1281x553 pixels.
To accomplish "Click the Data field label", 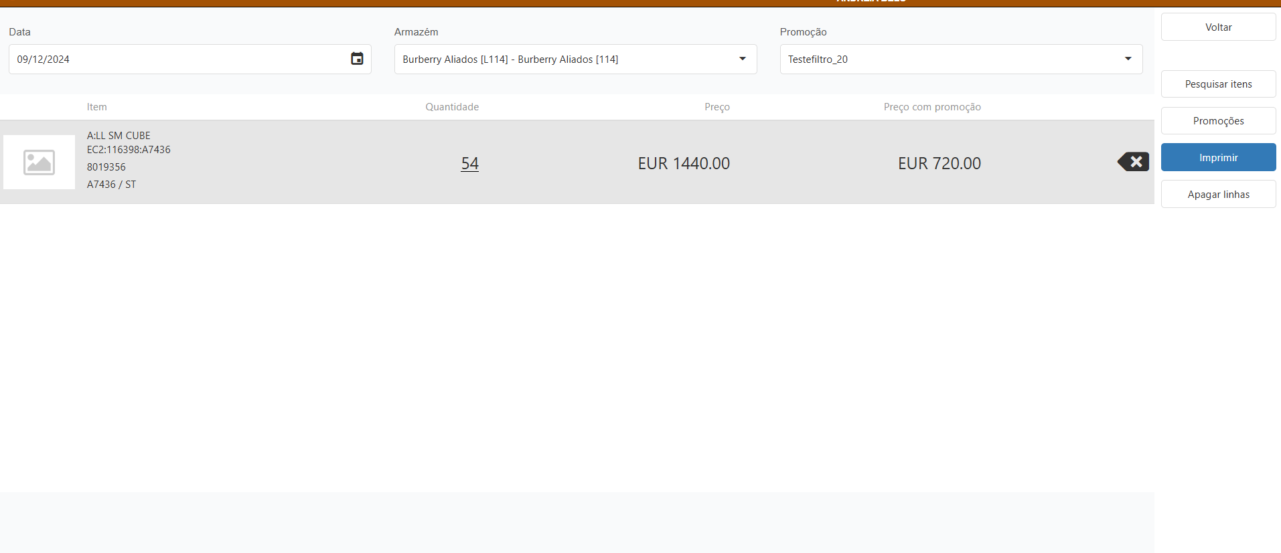I will 19,32.
